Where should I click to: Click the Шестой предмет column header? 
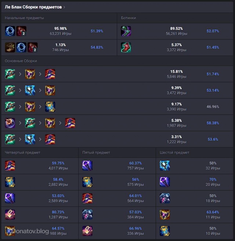point(174,152)
